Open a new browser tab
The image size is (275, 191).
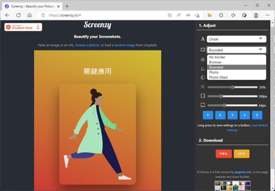(67, 6)
